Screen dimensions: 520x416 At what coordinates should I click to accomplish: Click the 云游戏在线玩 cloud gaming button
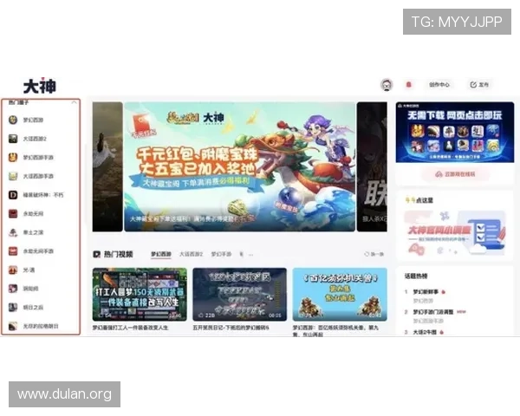click(455, 174)
